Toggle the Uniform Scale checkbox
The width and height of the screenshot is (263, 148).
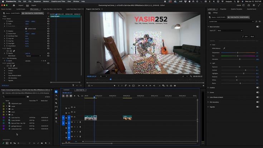point(26,29)
